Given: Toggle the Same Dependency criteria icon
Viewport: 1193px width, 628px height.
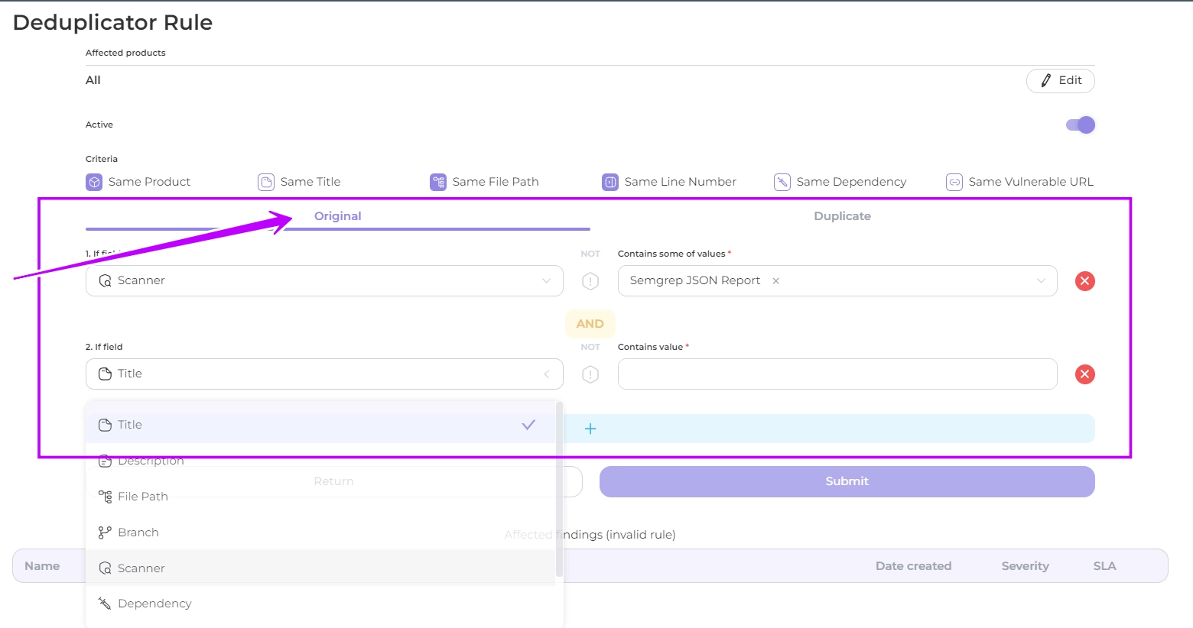Looking at the screenshot, I should 782,182.
